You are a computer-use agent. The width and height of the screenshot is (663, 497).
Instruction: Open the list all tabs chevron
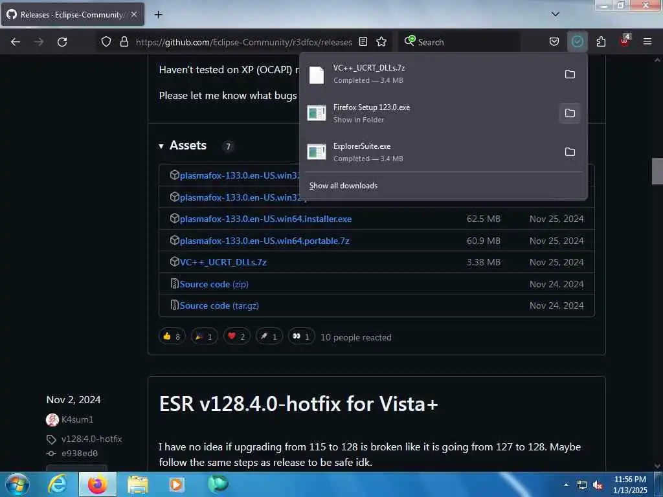click(x=555, y=14)
